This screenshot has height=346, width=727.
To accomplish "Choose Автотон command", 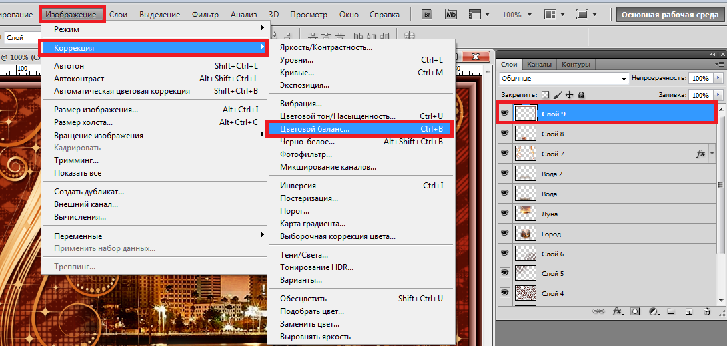I will [155, 66].
